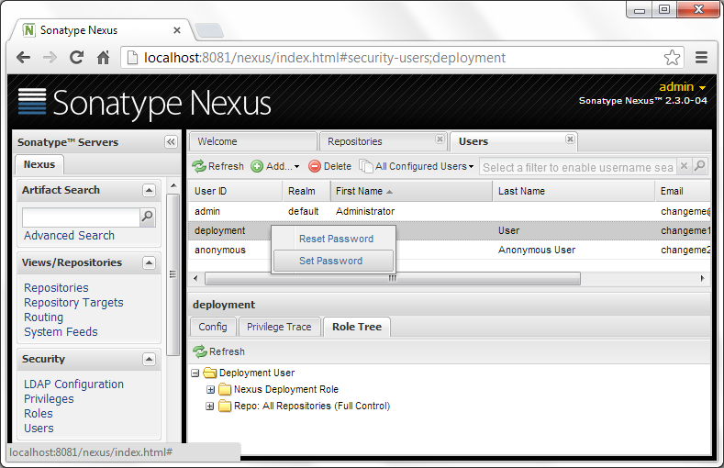Click the grid scrollbar left arrow

tap(195, 278)
